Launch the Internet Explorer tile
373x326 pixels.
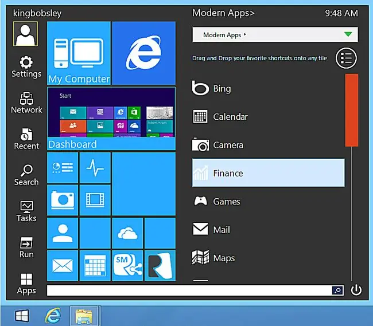pos(143,53)
